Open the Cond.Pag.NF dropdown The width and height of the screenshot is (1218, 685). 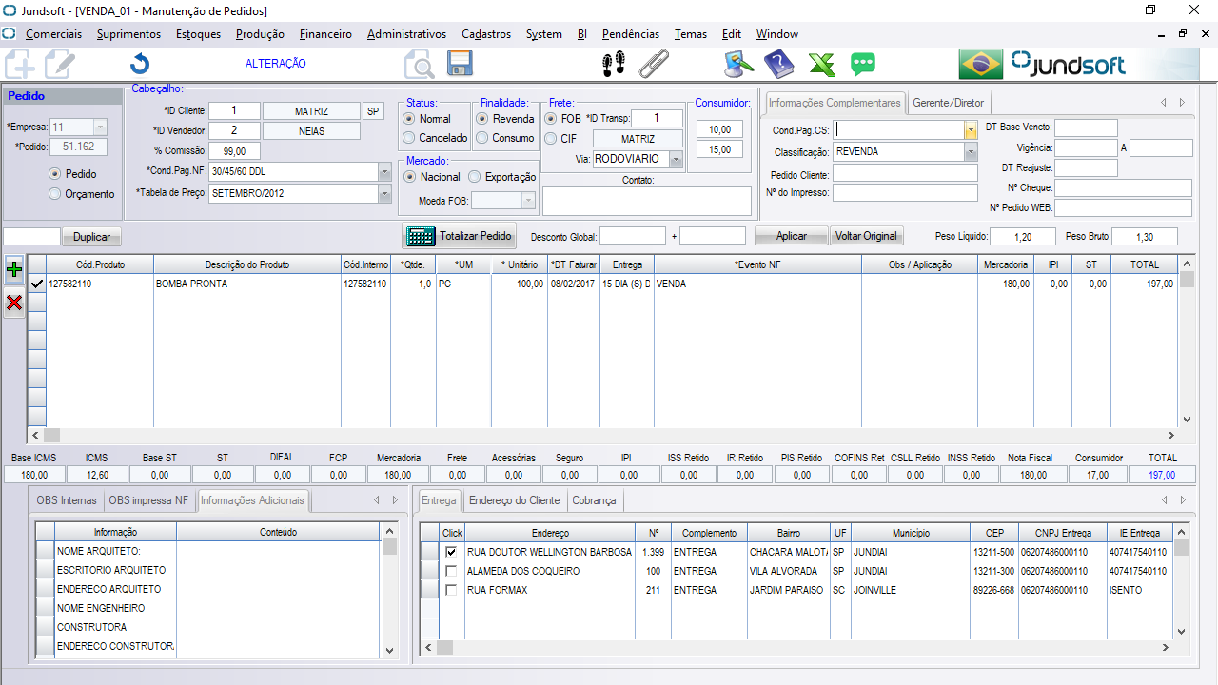(x=384, y=172)
